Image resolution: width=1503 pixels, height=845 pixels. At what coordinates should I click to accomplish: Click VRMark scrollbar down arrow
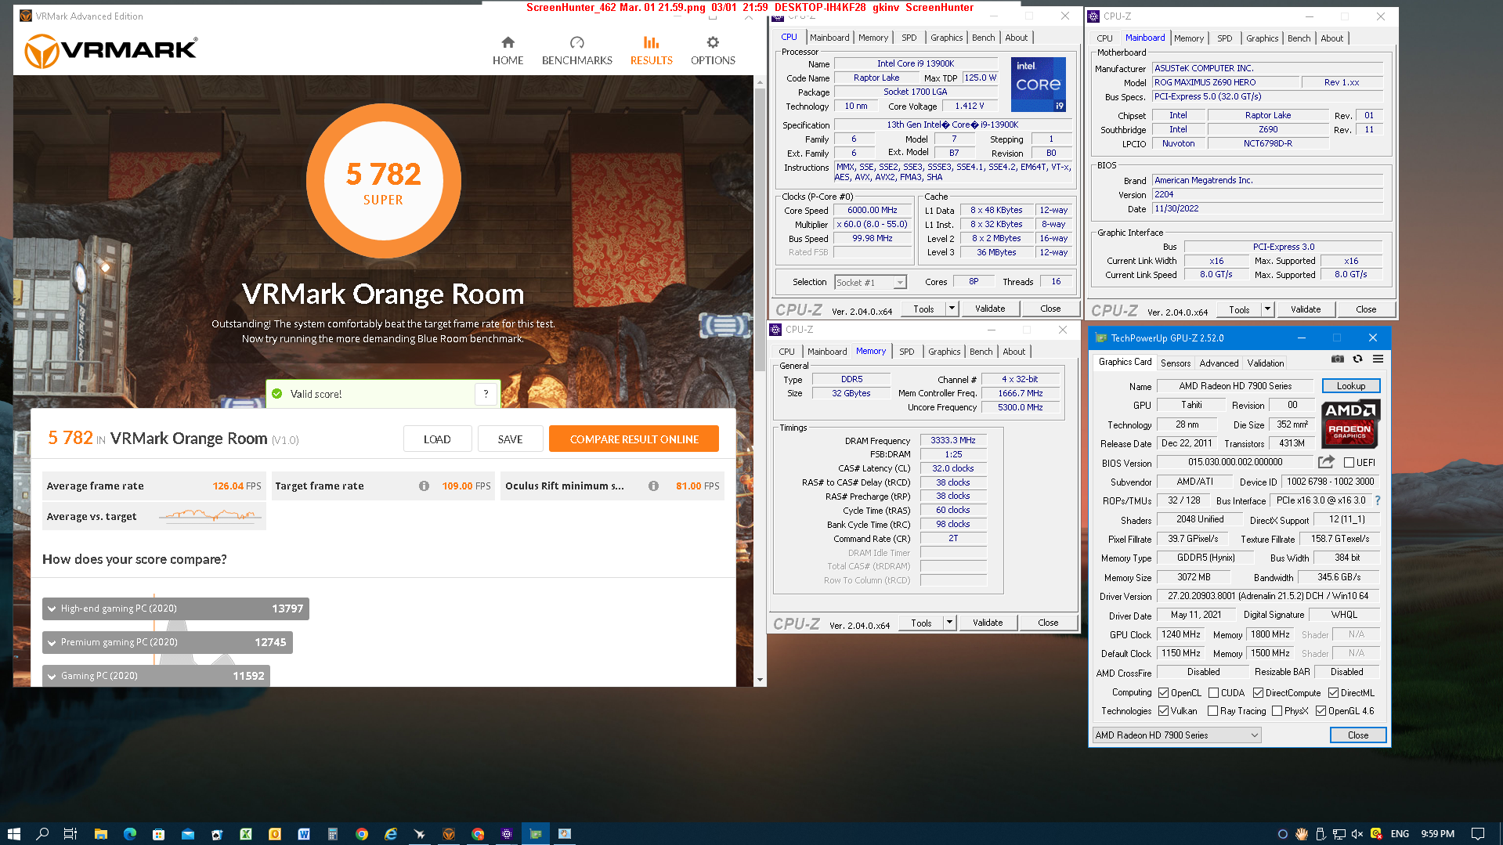(760, 680)
